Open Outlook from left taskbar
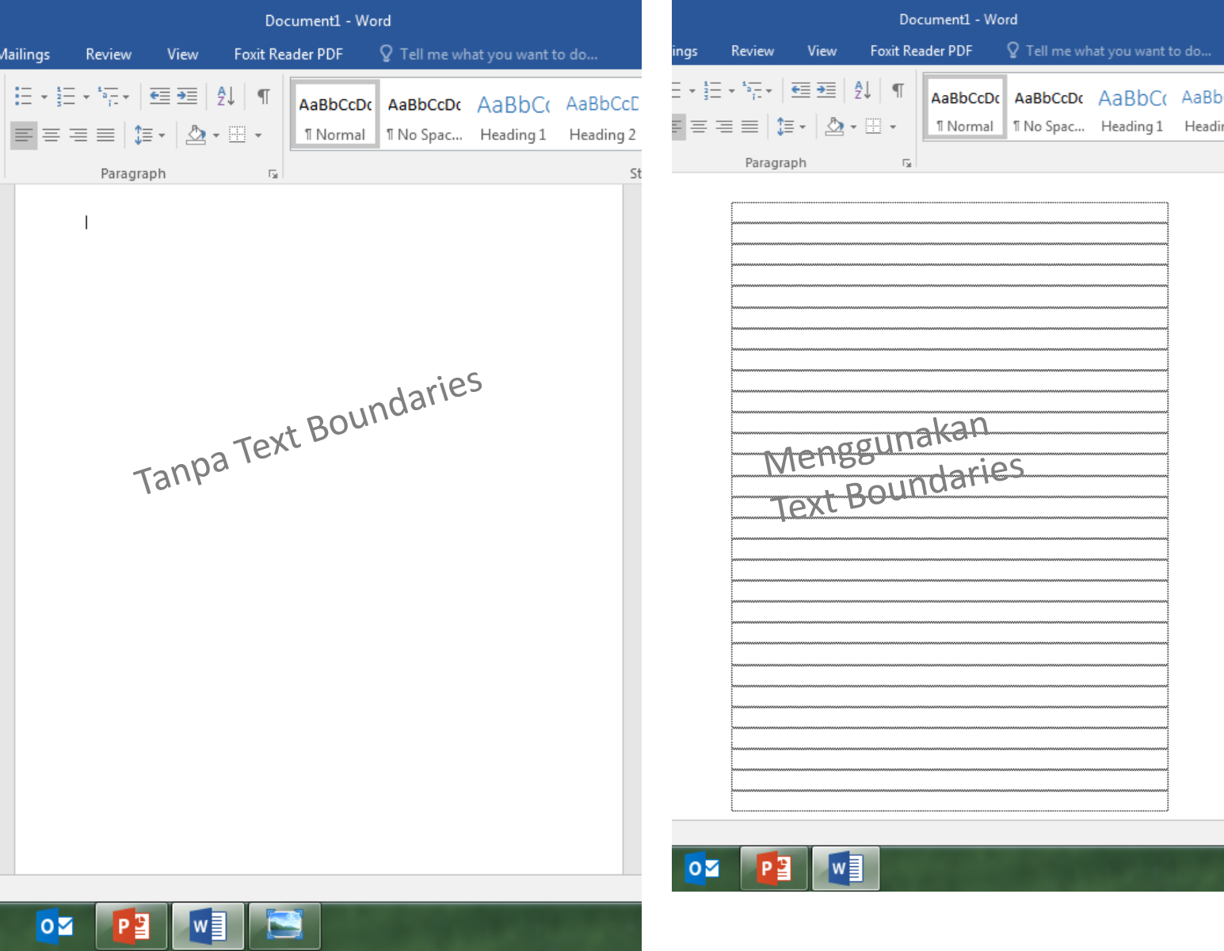 point(56,925)
